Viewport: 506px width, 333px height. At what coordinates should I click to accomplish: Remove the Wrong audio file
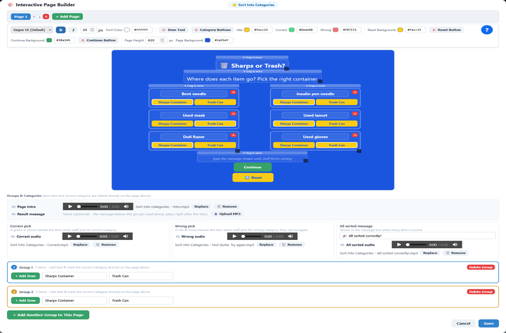[292, 244]
